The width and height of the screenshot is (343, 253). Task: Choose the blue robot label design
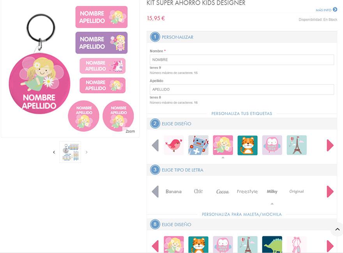198,145
